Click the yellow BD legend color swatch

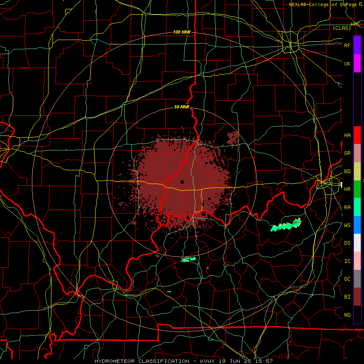click(x=357, y=171)
